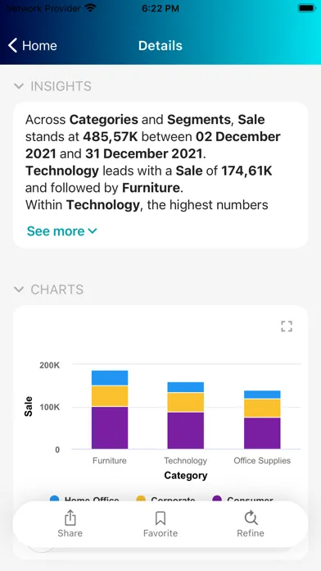Image resolution: width=321 pixels, height=571 pixels.
Task: Select the Details header title
Action: [160, 46]
